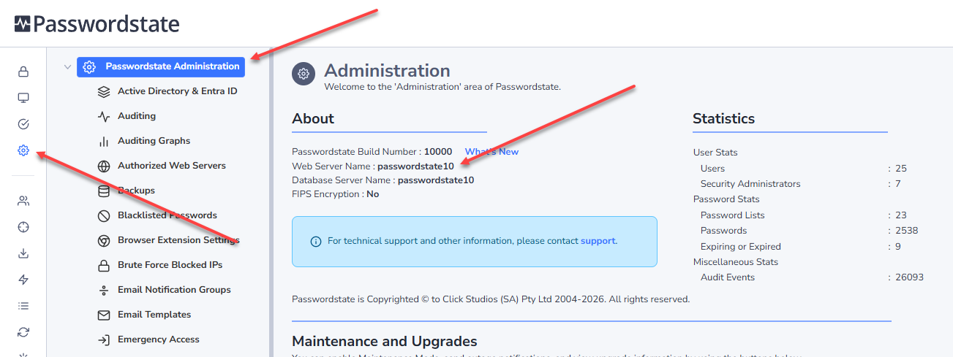The height and width of the screenshot is (357, 953).
Task: Open Administration gear icon in sidebar
Action: click(x=23, y=150)
